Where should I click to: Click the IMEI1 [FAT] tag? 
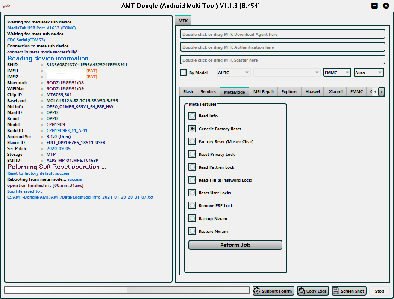(x=92, y=71)
